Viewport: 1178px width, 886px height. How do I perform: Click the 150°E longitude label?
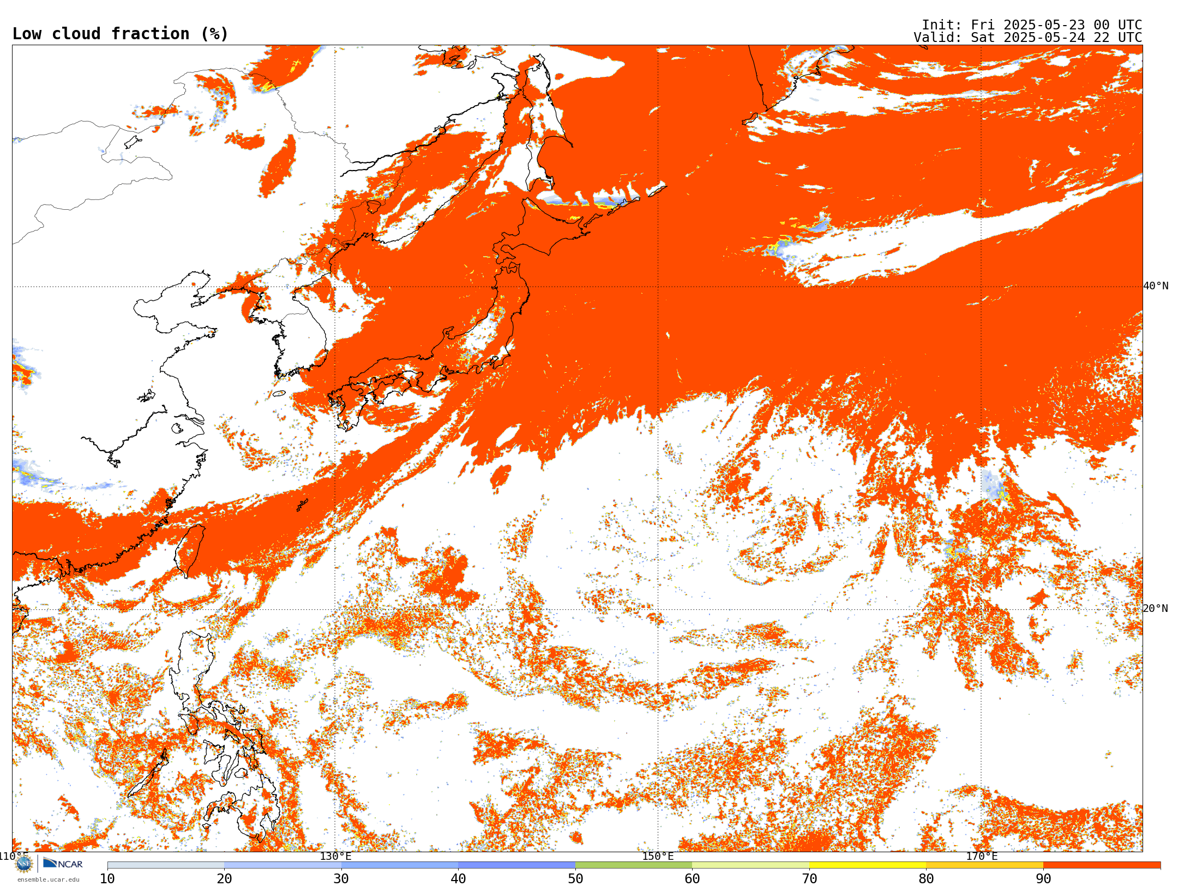point(658,857)
